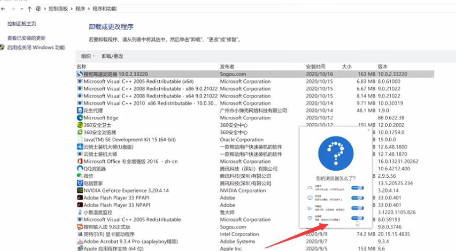Click the speedometer icon in the browser popup
456x251 pixels.
310,188
